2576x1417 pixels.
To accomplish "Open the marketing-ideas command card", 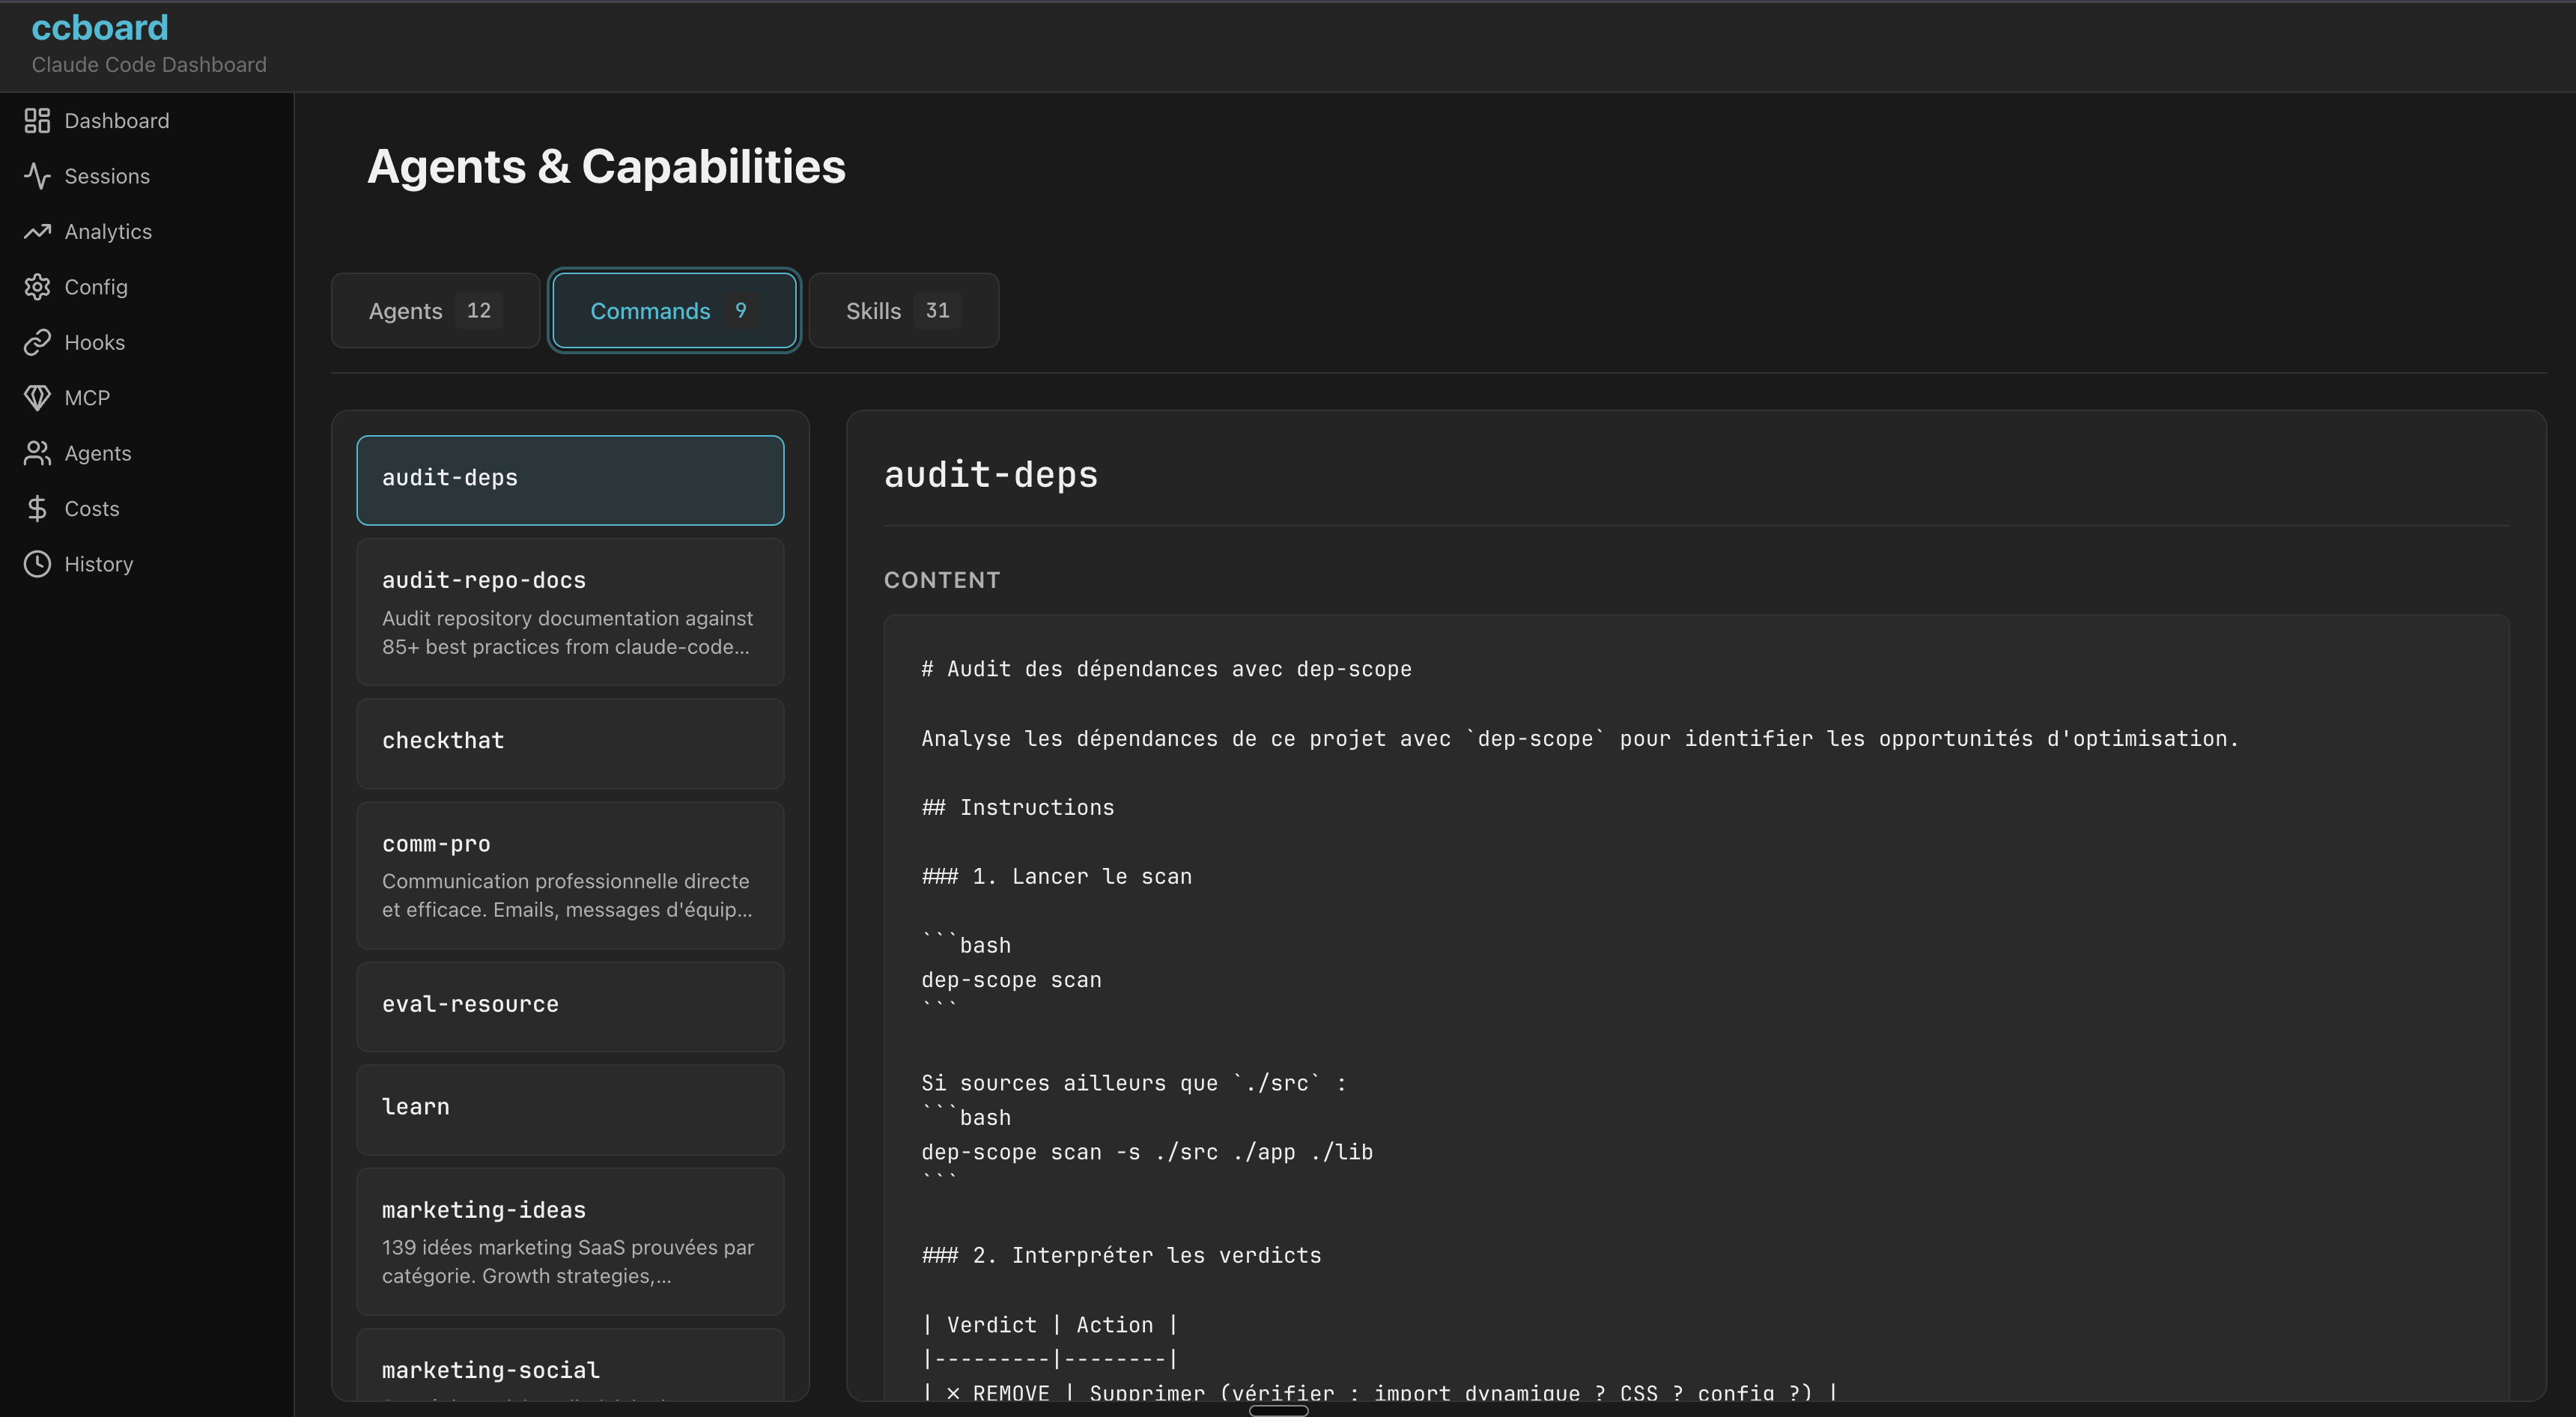I will (569, 1241).
